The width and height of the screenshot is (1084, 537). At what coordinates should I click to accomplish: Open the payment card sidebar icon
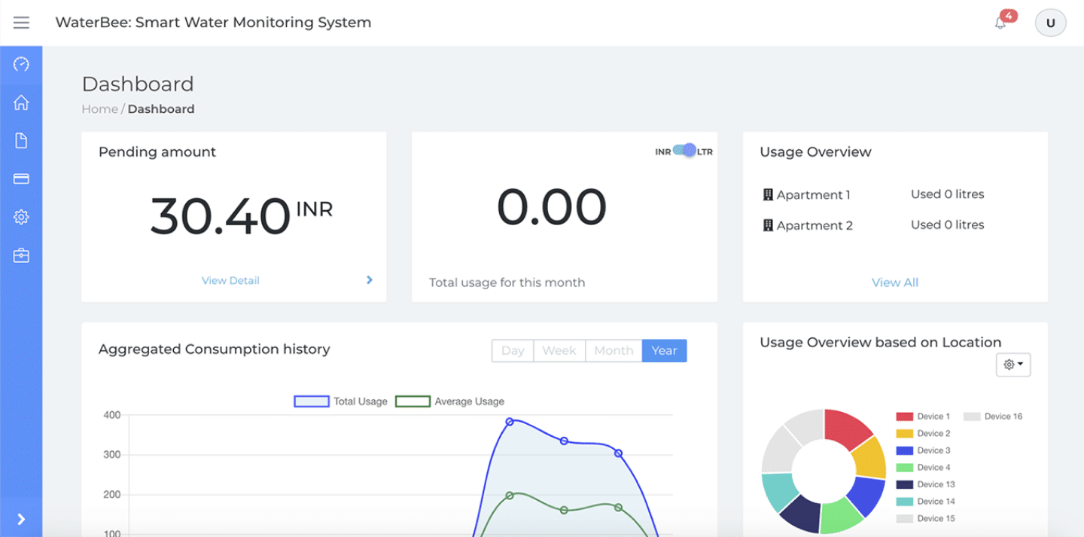pyautogui.click(x=21, y=179)
